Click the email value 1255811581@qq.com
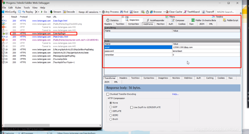 point(183,47)
